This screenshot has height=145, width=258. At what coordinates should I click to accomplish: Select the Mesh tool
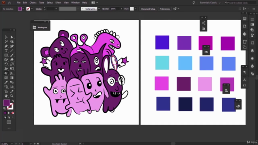[x=6, y=78]
